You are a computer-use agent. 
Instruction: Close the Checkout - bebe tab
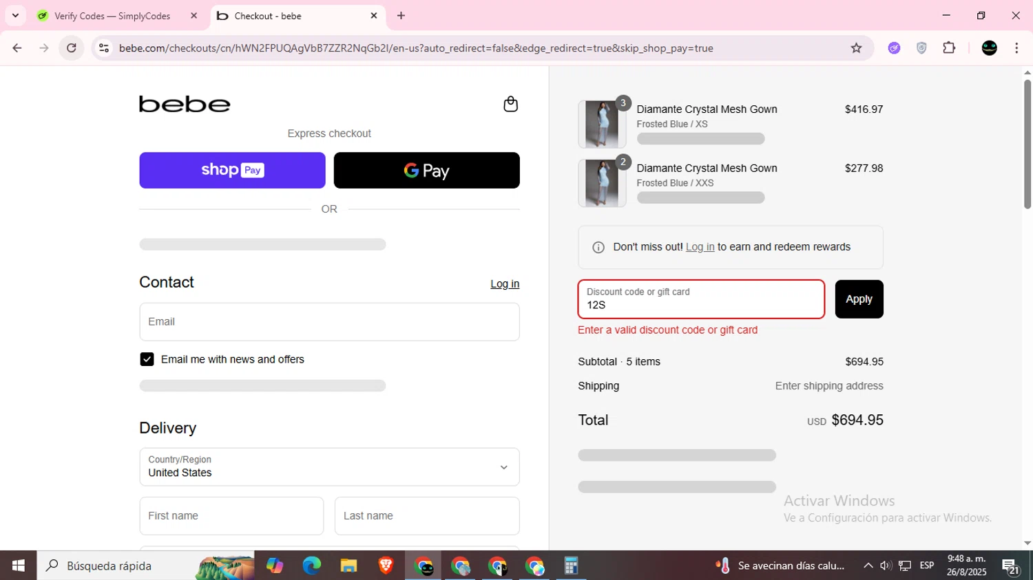click(x=374, y=15)
